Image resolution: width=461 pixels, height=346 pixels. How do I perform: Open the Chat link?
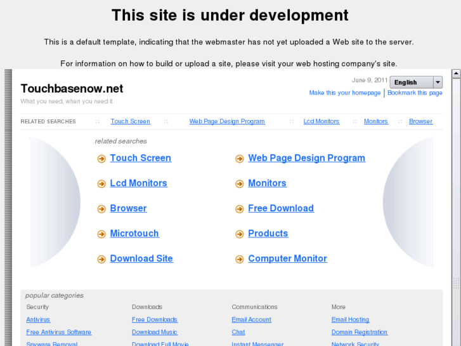coord(238,332)
